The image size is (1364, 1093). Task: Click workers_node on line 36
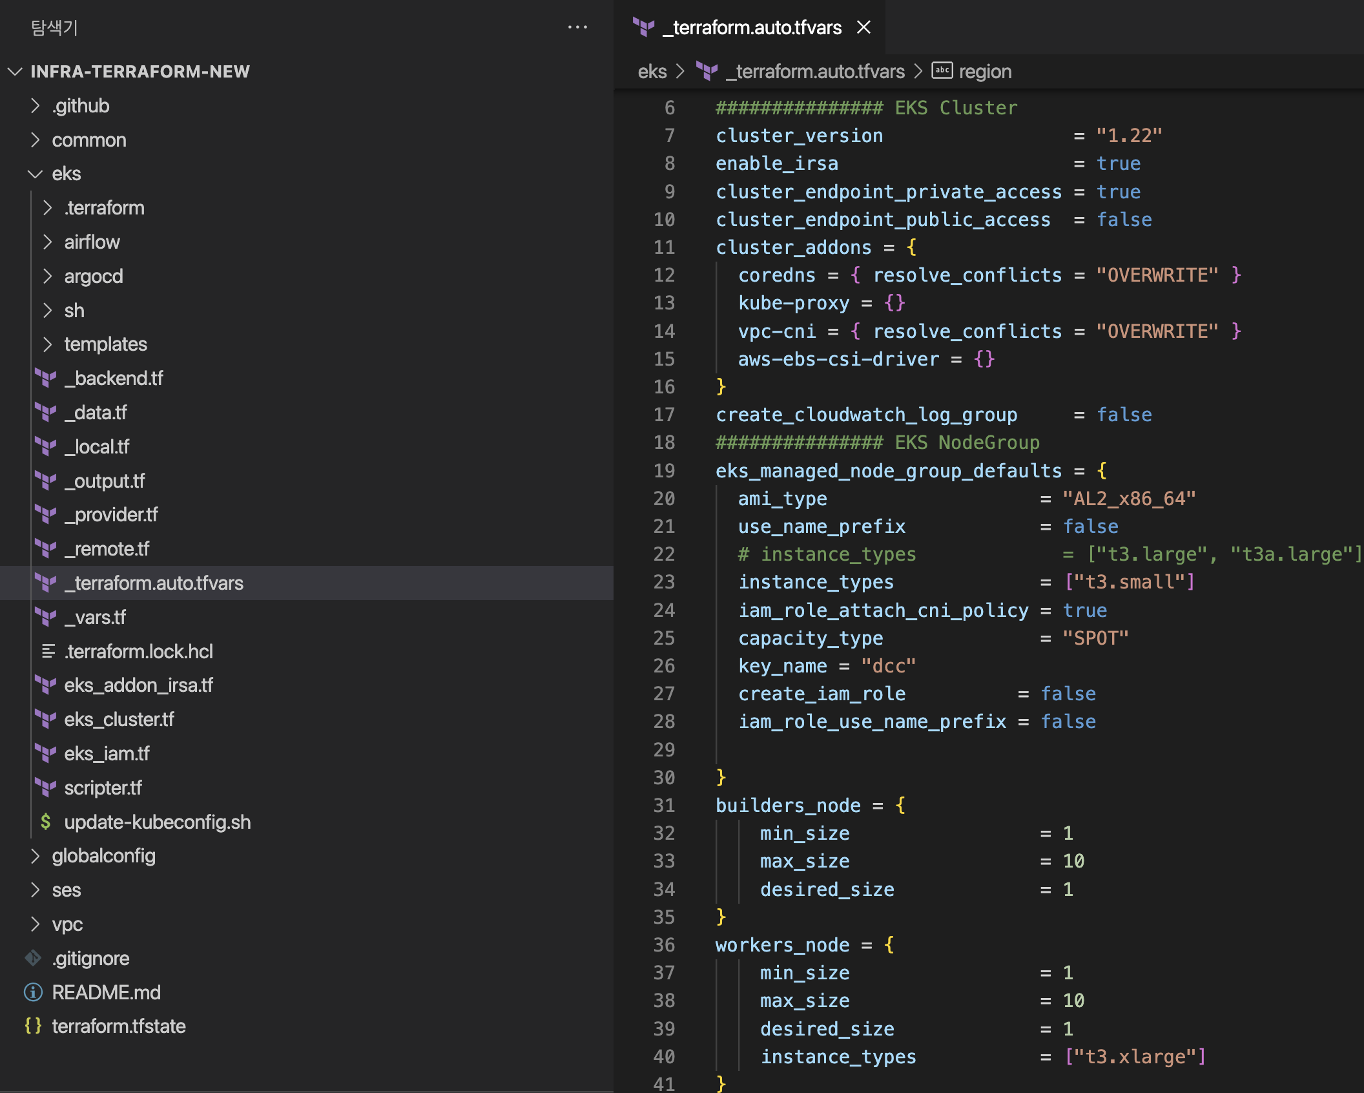point(782,944)
